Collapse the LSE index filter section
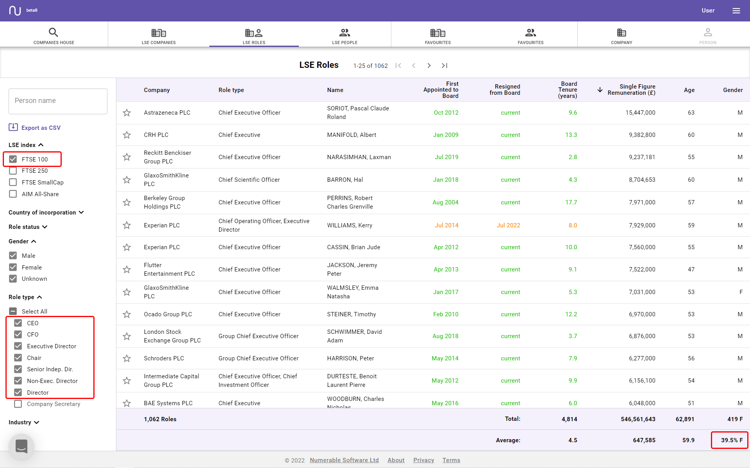This screenshot has width=750, height=468. (26, 145)
